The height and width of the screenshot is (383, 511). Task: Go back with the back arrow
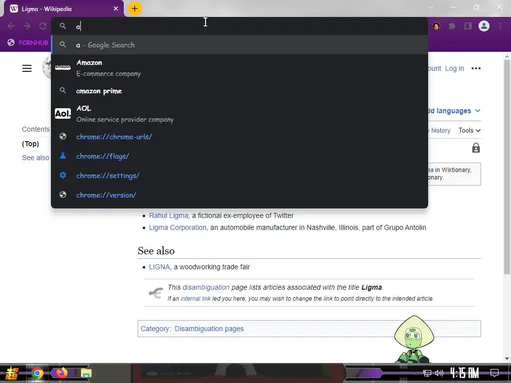(x=11, y=26)
